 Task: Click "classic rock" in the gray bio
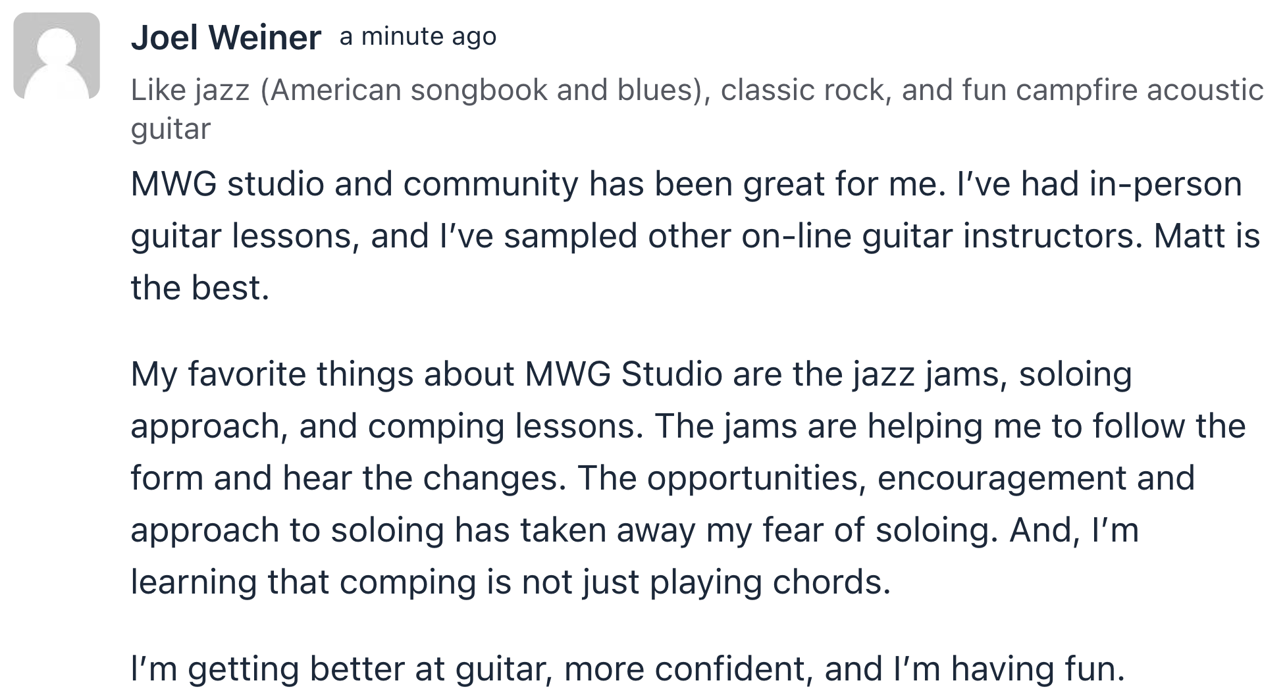click(x=802, y=90)
